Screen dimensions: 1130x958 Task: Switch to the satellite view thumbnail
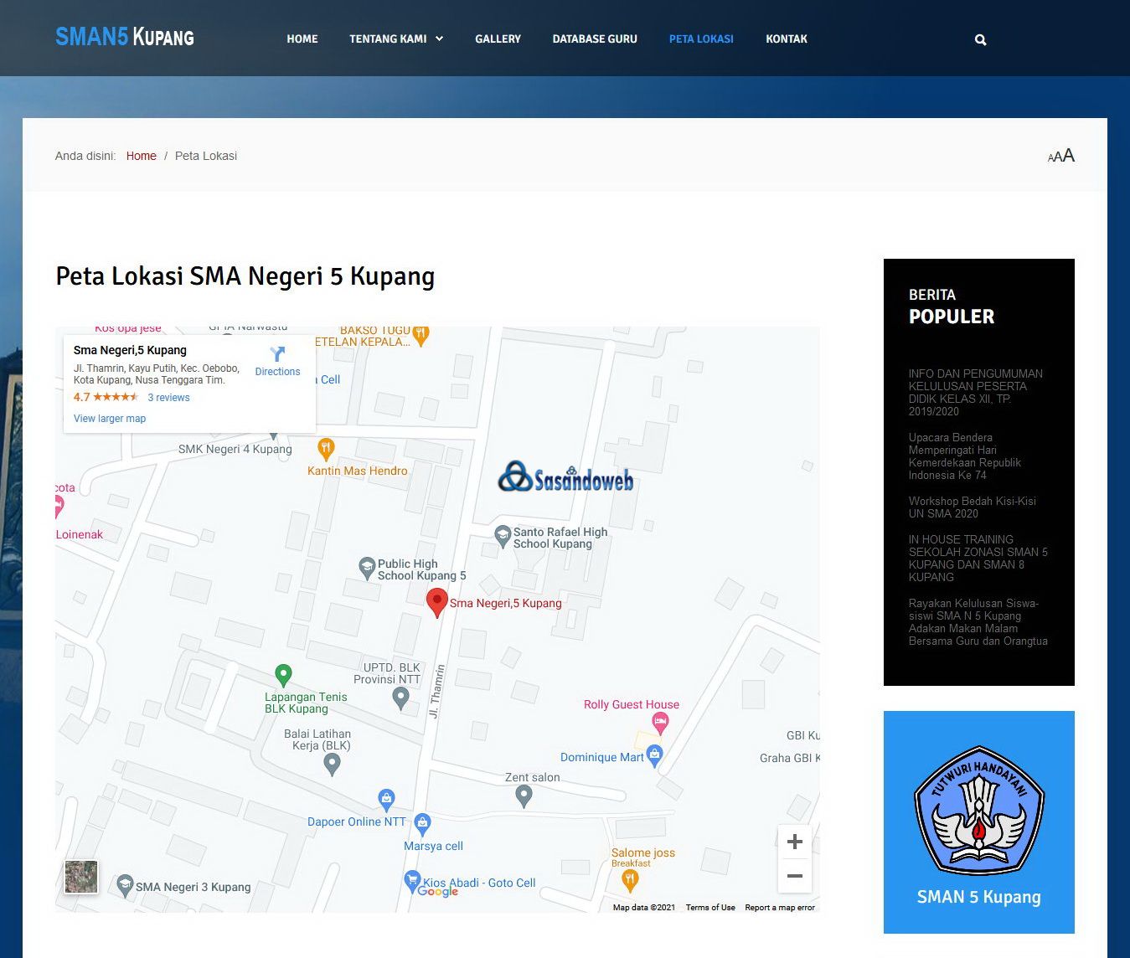tap(81, 877)
